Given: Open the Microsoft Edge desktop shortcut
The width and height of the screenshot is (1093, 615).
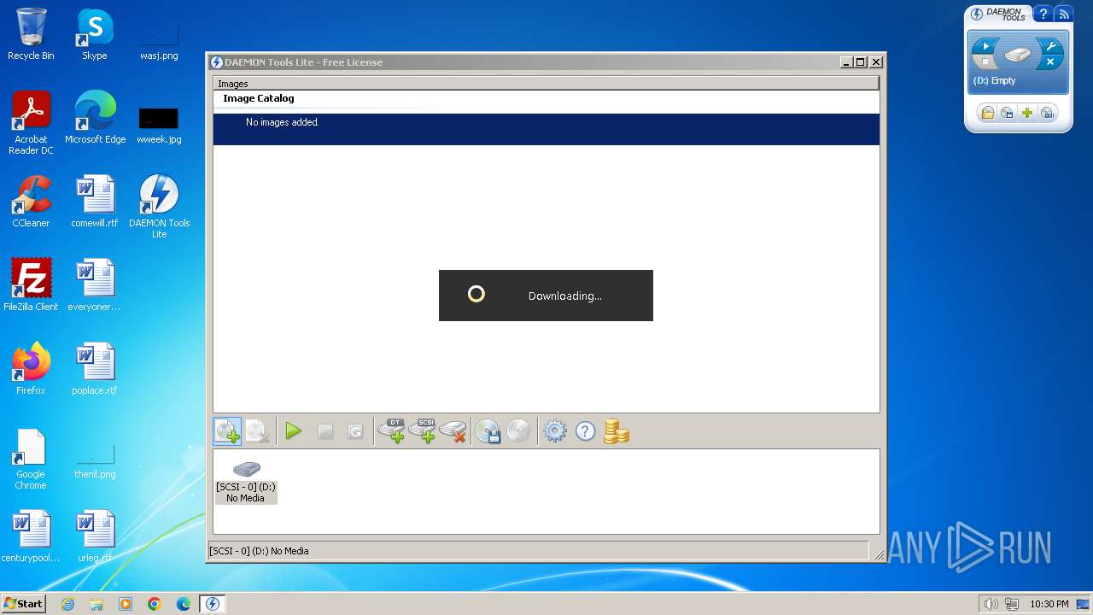Looking at the screenshot, I should tap(95, 118).
